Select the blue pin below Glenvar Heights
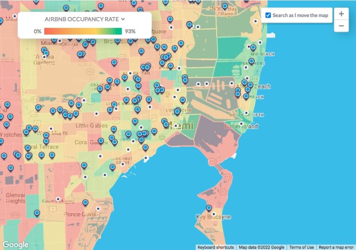The width and height of the screenshot is (356, 250). 37,213
